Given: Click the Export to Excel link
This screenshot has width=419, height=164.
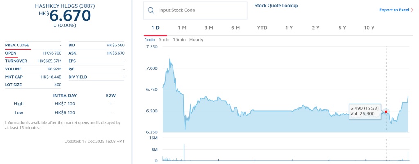Looking at the screenshot, I should point(394,10).
